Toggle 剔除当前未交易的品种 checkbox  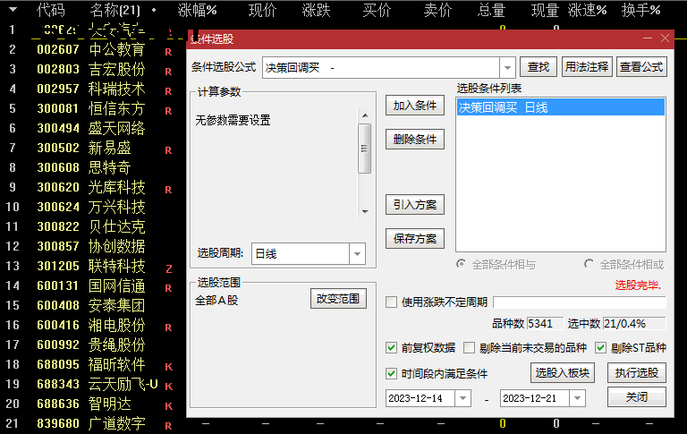pos(469,348)
